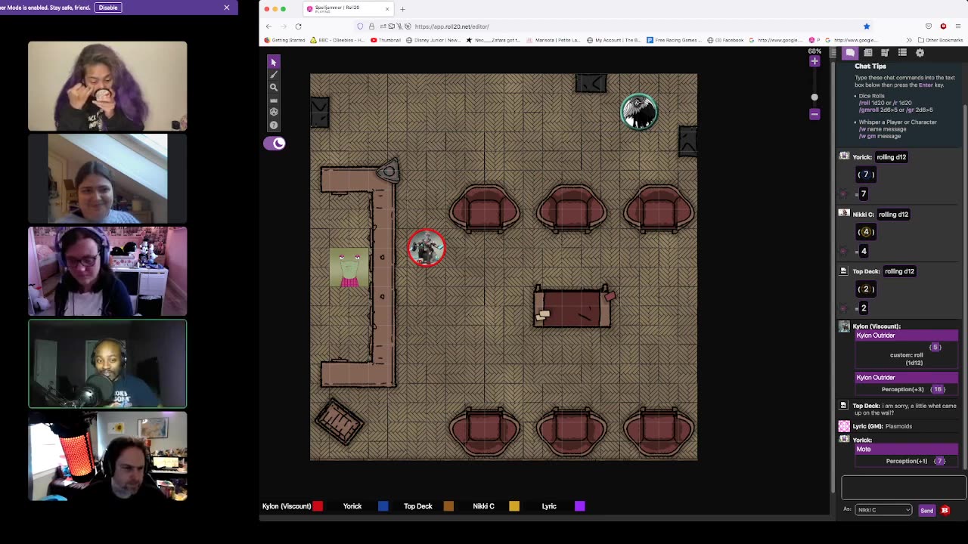Switch to the Spelljammer Roll20 browser tab
The width and height of the screenshot is (968, 544).
click(x=348, y=9)
